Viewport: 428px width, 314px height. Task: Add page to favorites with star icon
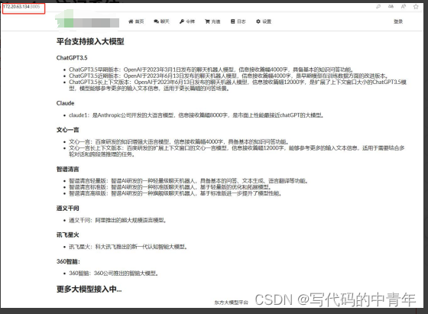click(416, 7)
